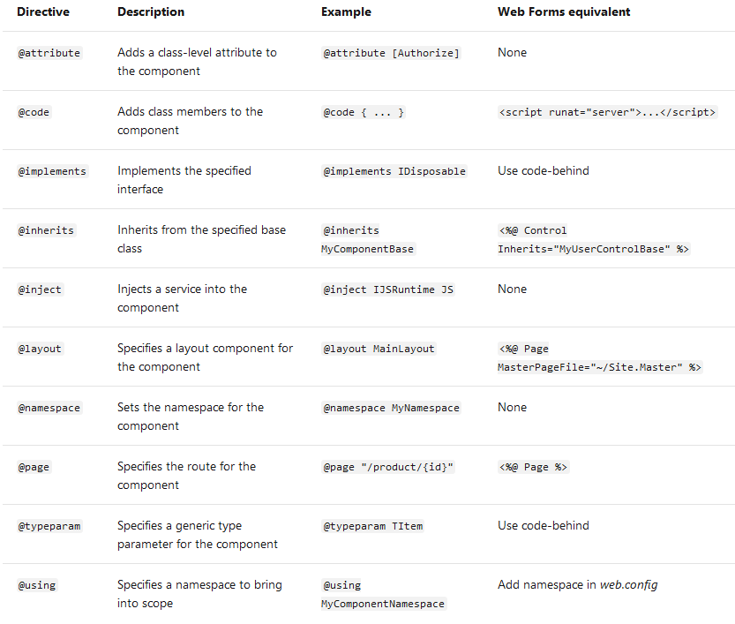Select the @implements directive name
This screenshot has height=624, width=735.
[53, 171]
